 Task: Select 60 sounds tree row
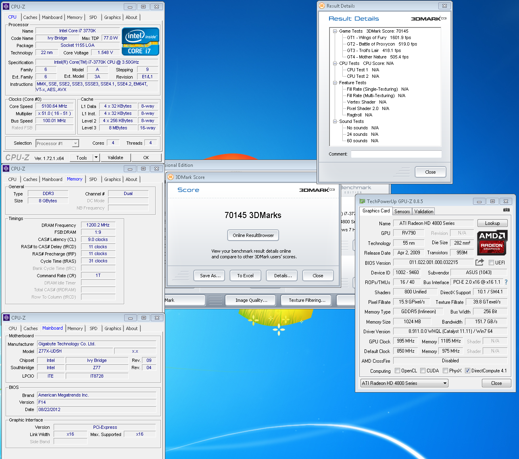tap(363, 141)
